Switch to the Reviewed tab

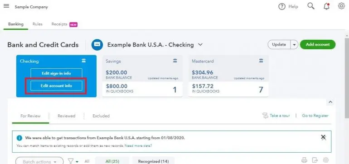coord(66,116)
